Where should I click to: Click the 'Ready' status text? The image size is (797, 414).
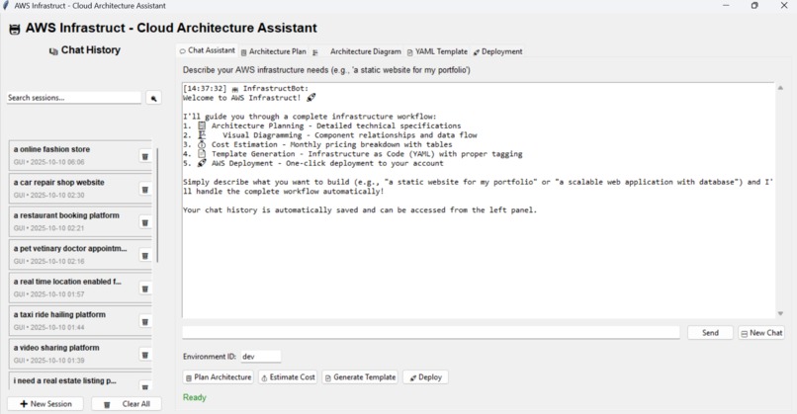pos(195,397)
